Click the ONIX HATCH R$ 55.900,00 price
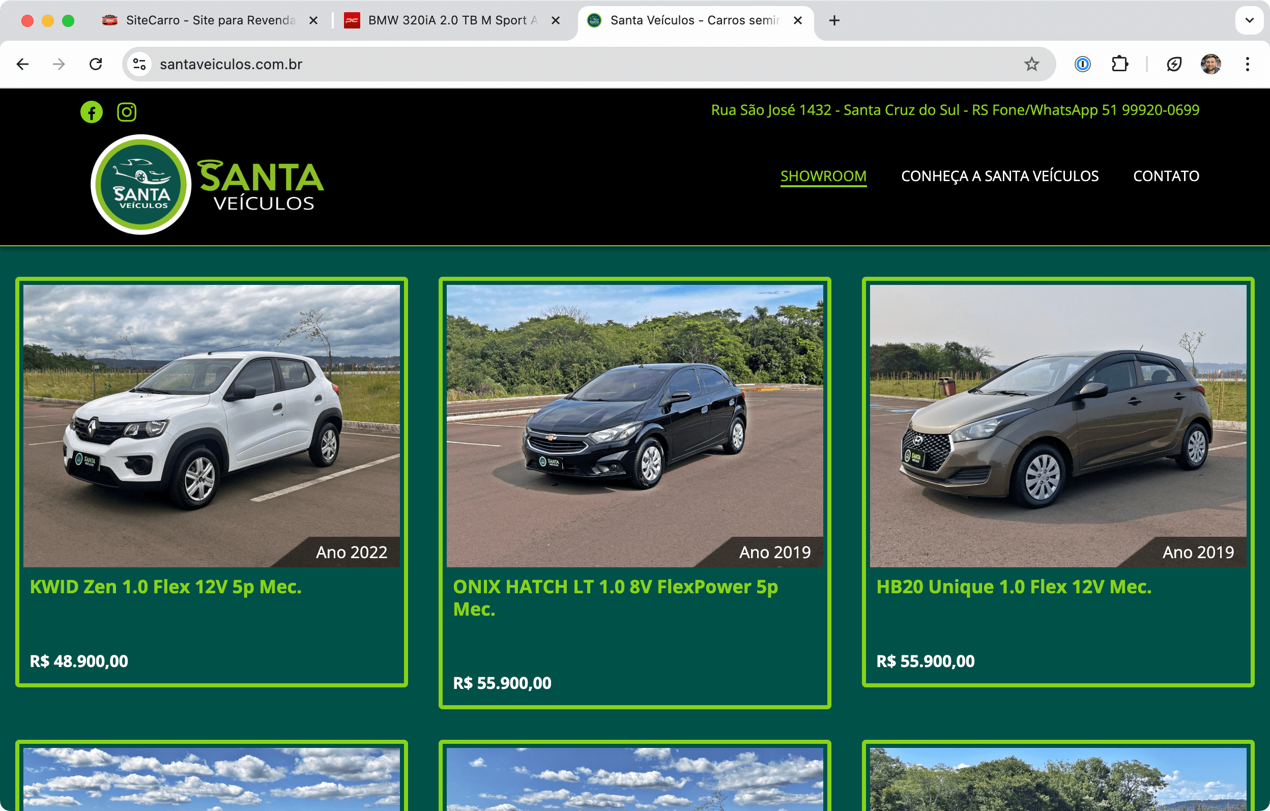 (x=502, y=683)
